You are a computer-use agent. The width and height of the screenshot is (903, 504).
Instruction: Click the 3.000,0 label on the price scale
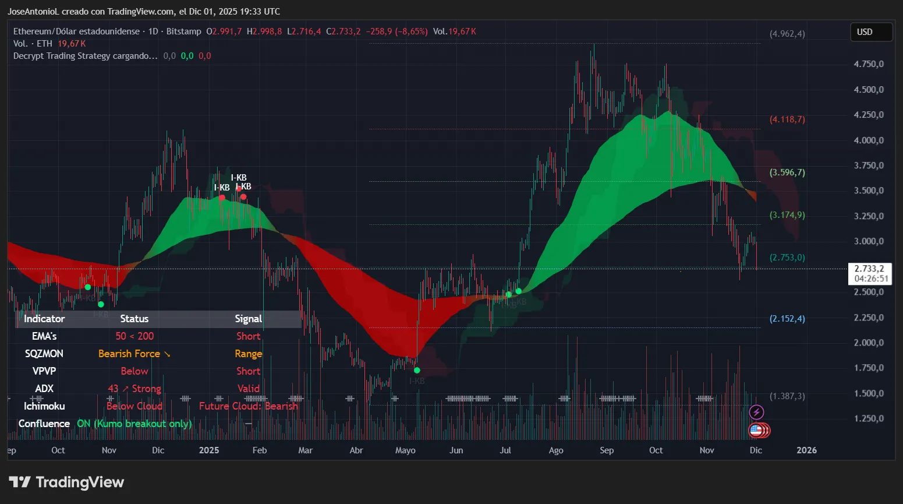(869, 241)
